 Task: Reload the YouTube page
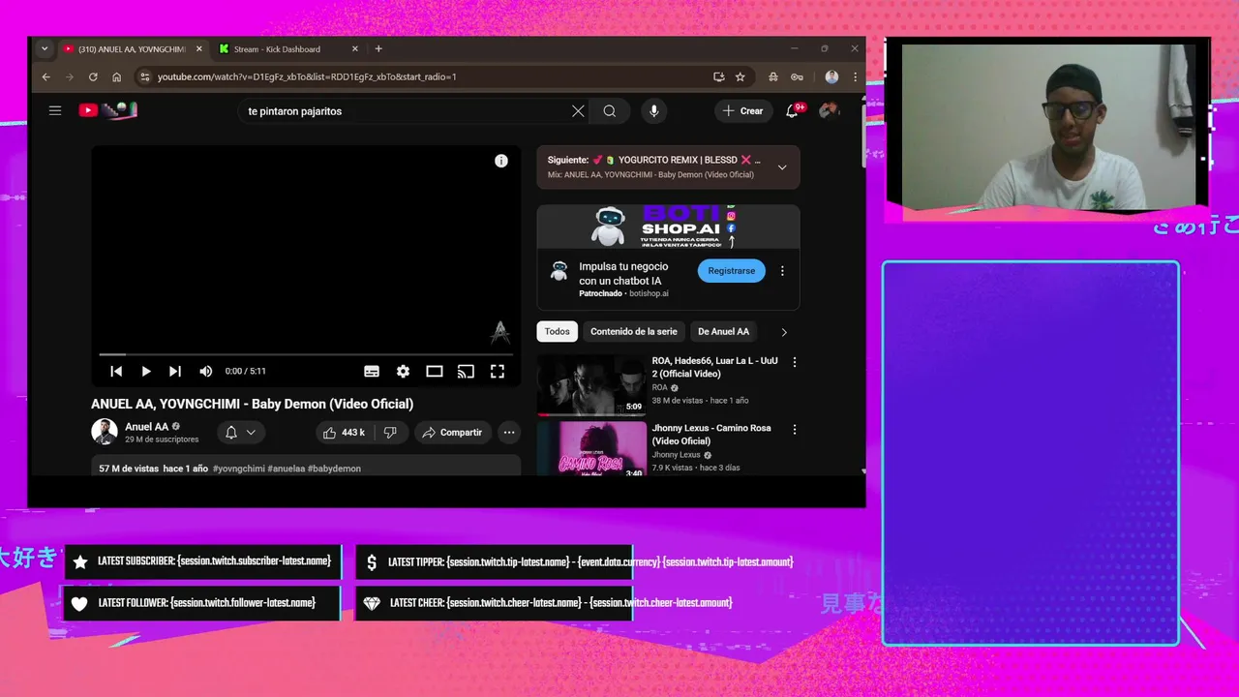[93, 76]
